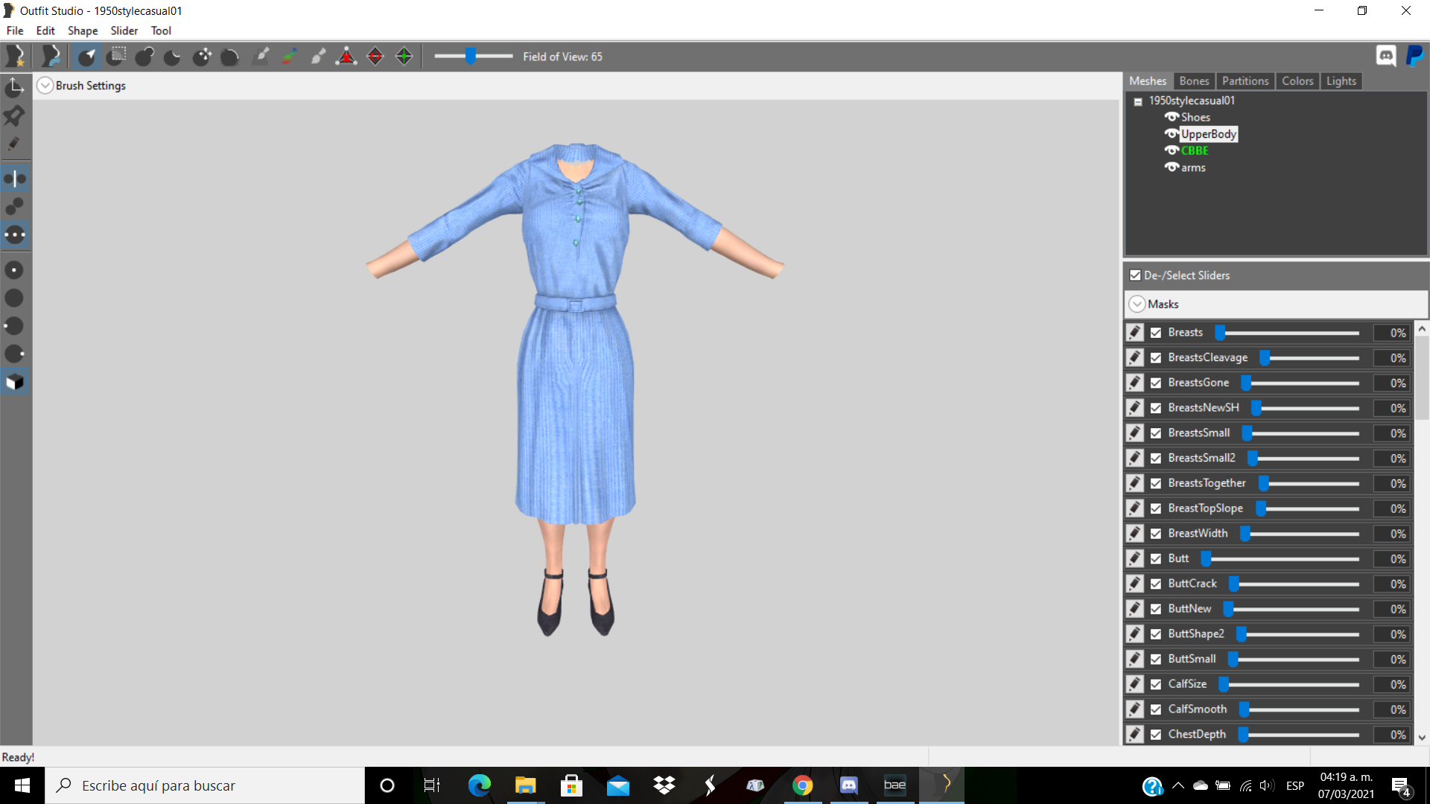Activate the Pivot pin tool
Screen dimensions: 1430x804
click(x=15, y=116)
